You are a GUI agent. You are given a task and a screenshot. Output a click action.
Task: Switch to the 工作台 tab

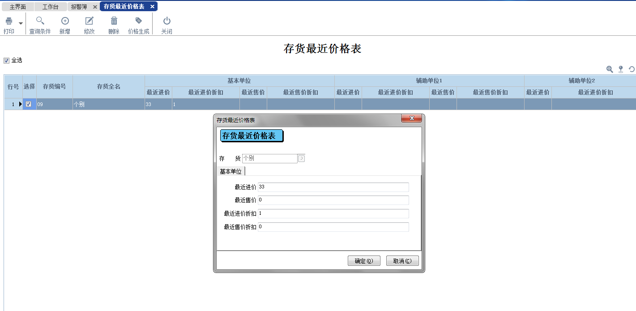50,7
